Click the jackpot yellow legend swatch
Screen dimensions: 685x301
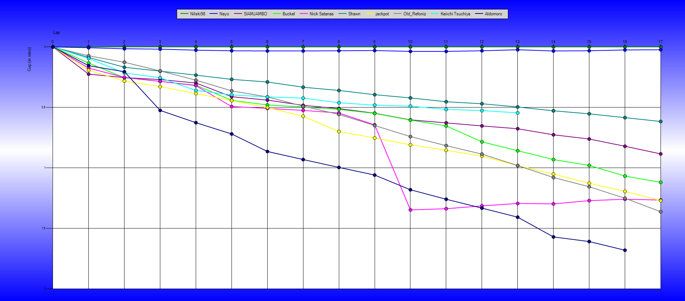pos(370,14)
